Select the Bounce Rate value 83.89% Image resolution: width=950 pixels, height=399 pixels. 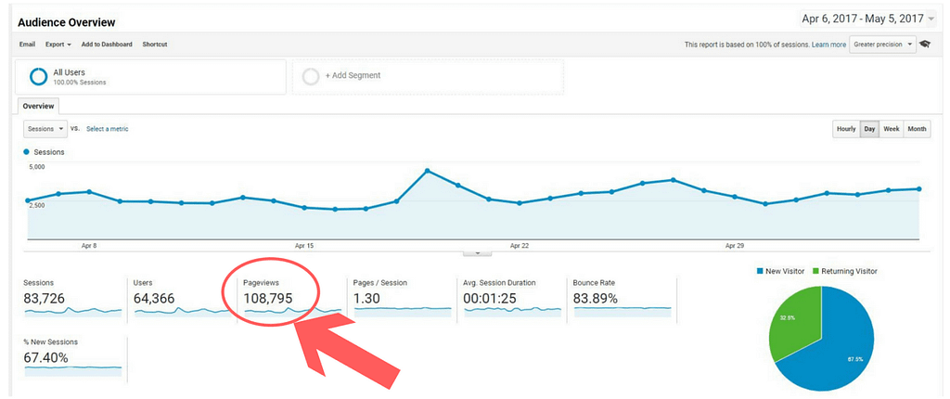coord(596,299)
